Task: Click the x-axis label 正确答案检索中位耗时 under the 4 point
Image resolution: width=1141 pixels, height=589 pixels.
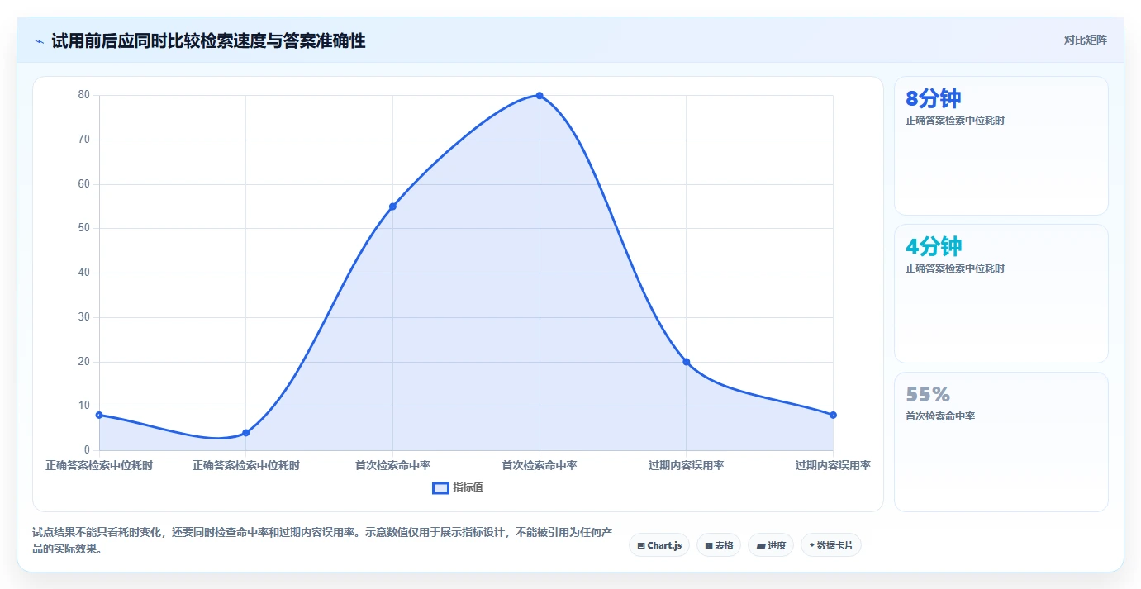Action: pos(245,466)
